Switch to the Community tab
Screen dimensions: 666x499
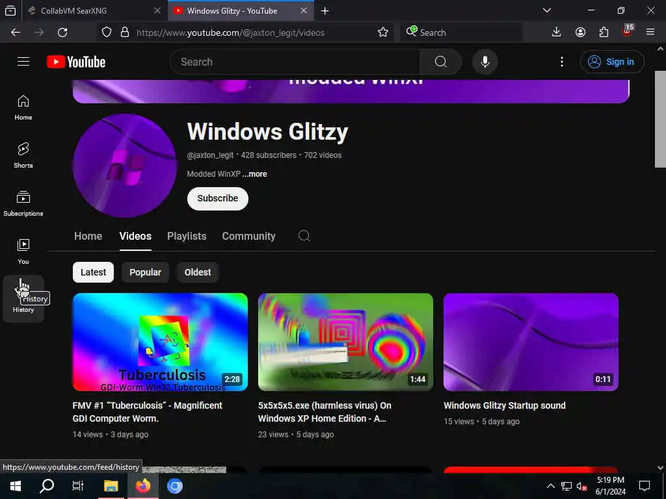tap(248, 236)
